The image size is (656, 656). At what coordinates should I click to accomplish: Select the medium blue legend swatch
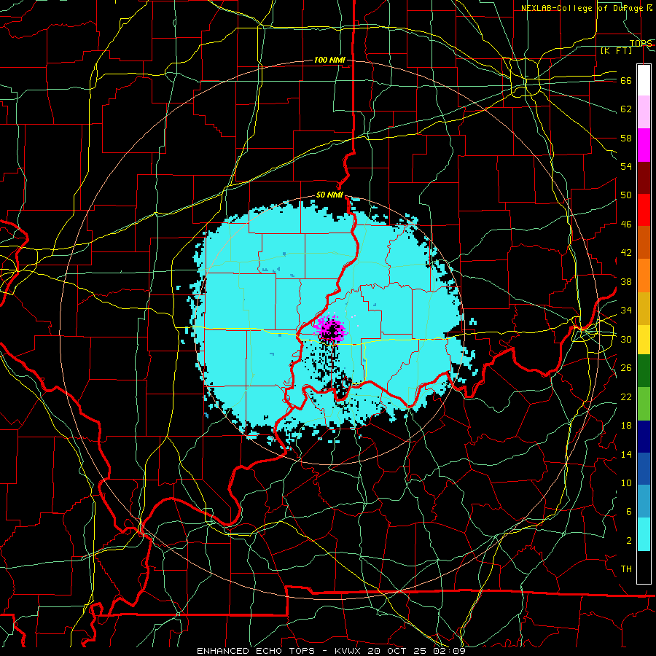(644, 469)
